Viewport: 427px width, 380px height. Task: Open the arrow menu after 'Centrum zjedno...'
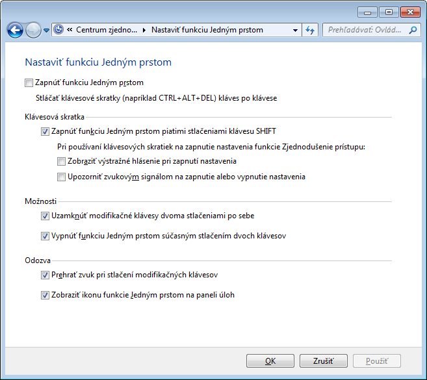pyautogui.click(x=144, y=30)
